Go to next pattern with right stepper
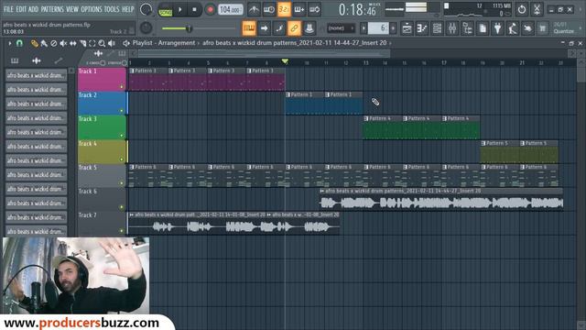Viewport: 586px width, 330px height. [x=393, y=28]
